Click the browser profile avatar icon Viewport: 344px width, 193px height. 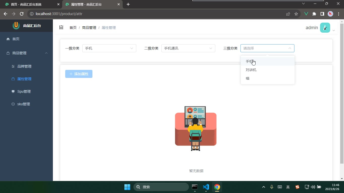click(x=330, y=14)
